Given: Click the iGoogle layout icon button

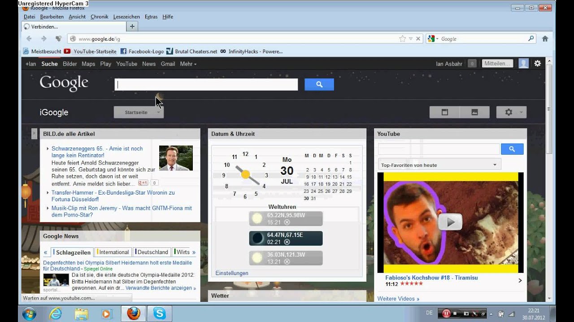Looking at the screenshot, I should click(x=445, y=112).
